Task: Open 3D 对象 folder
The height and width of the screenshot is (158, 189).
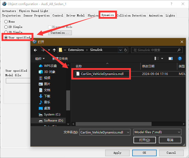Action: click(x=47, y=72)
